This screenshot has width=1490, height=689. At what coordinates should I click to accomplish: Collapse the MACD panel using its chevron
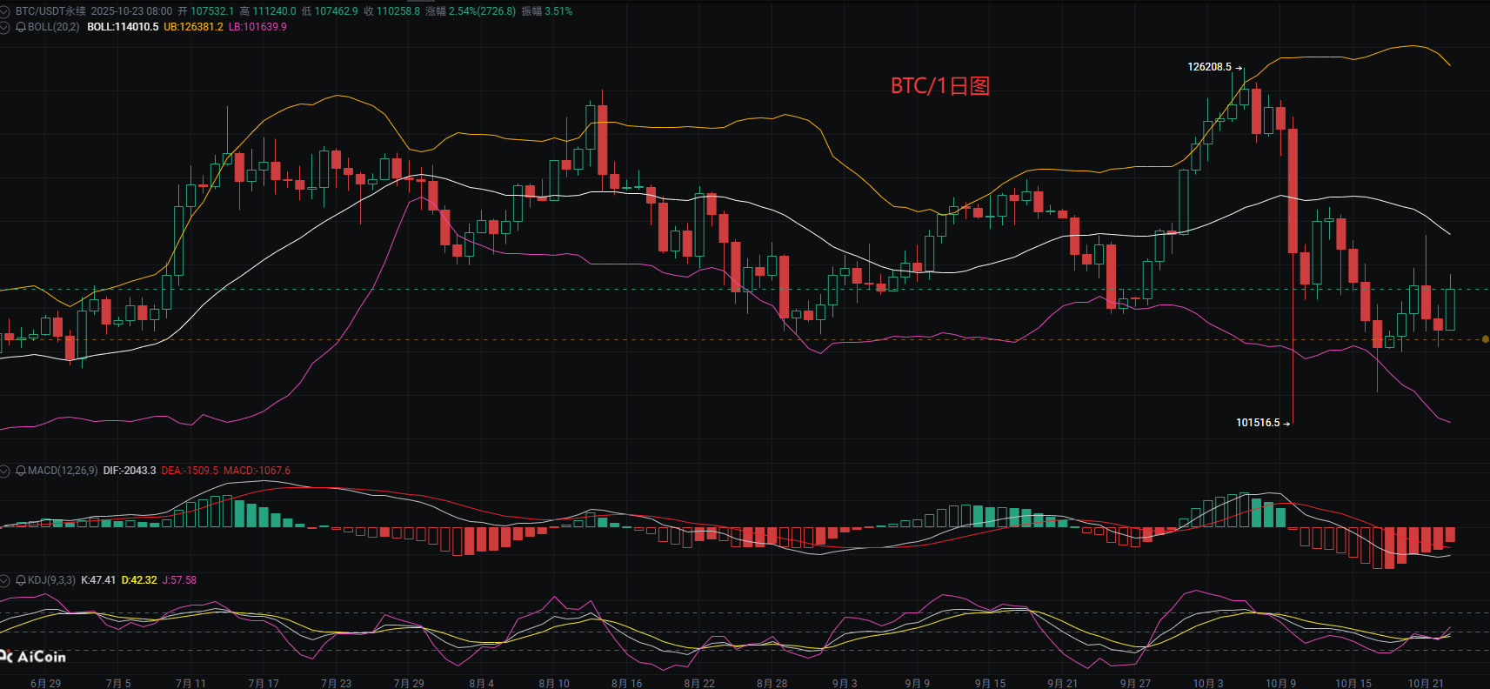[5, 471]
